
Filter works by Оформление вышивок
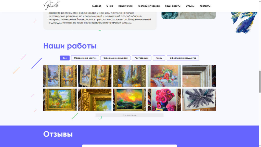115,58
